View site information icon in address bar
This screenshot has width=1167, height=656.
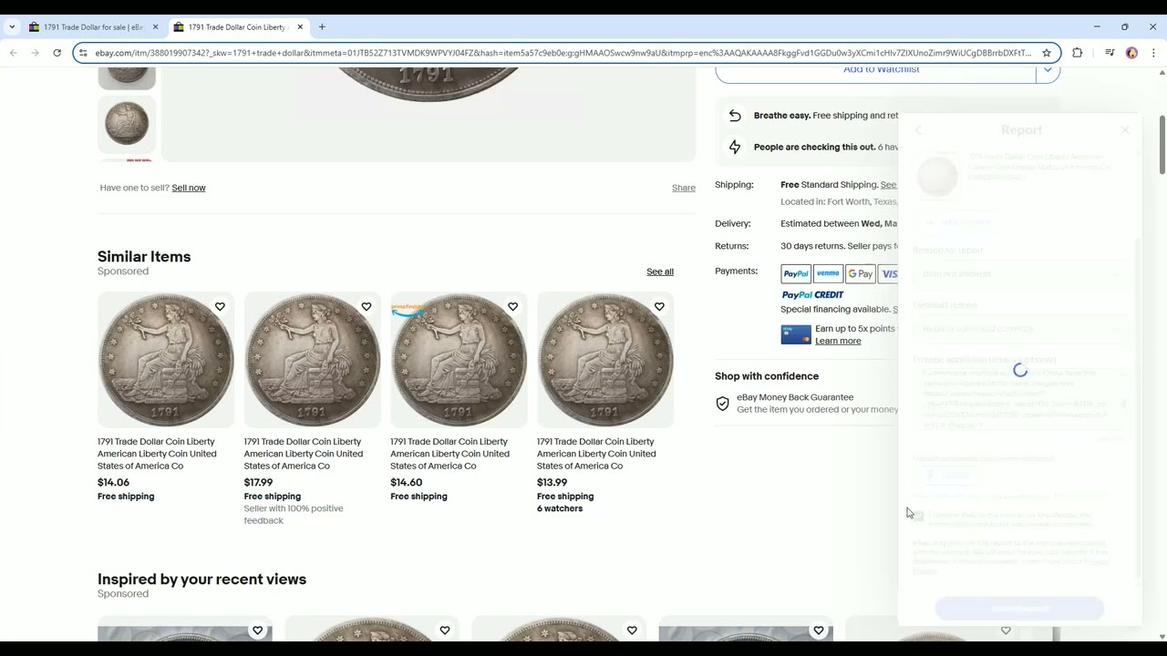(83, 53)
